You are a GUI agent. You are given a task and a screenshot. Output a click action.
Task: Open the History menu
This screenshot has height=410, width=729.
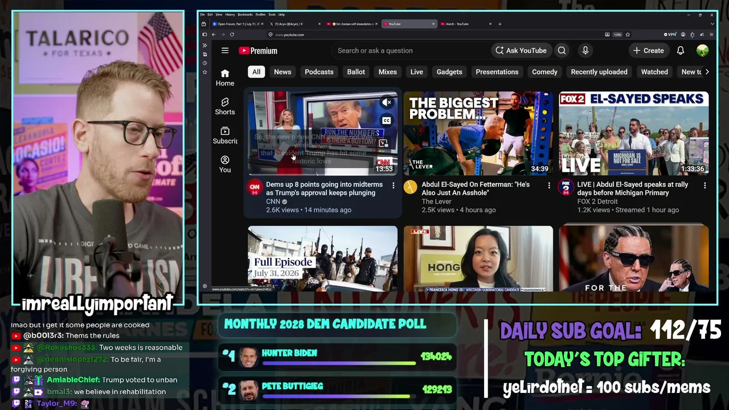(x=230, y=14)
